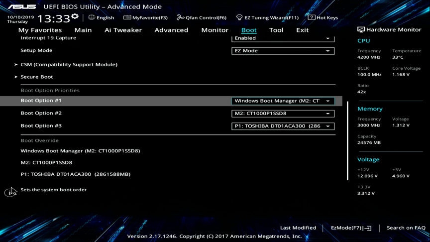The width and height of the screenshot is (430, 242).
Task: Switch to the Monitor tab
Action: pyautogui.click(x=215, y=30)
